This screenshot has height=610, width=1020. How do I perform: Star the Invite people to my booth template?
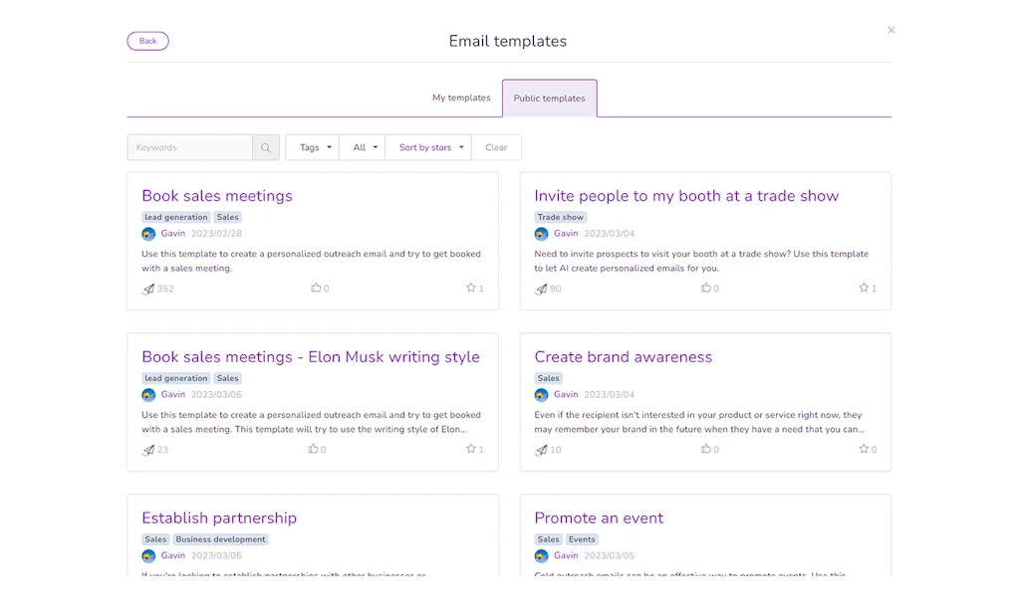tap(864, 289)
